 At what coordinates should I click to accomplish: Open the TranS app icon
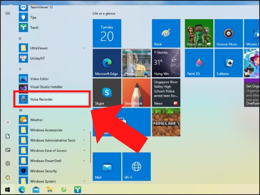(23, 28)
